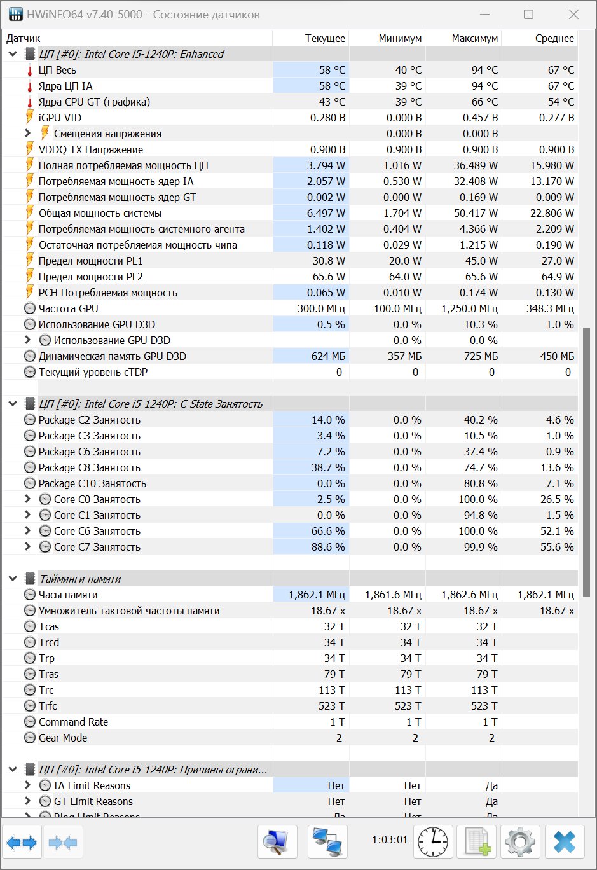Click the 1:03:01 elapsed time display
Screen dimensions: 597x870
point(390,840)
